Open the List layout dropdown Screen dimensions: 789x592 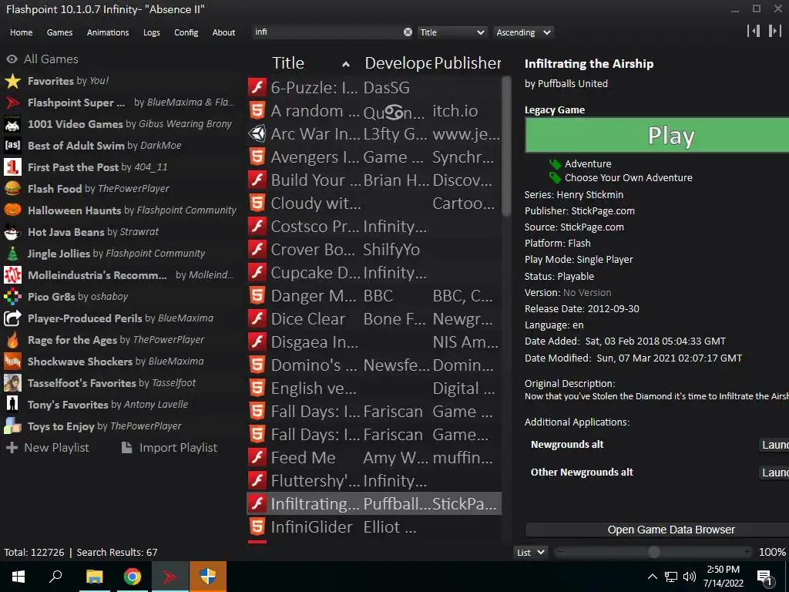(x=531, y=552)
